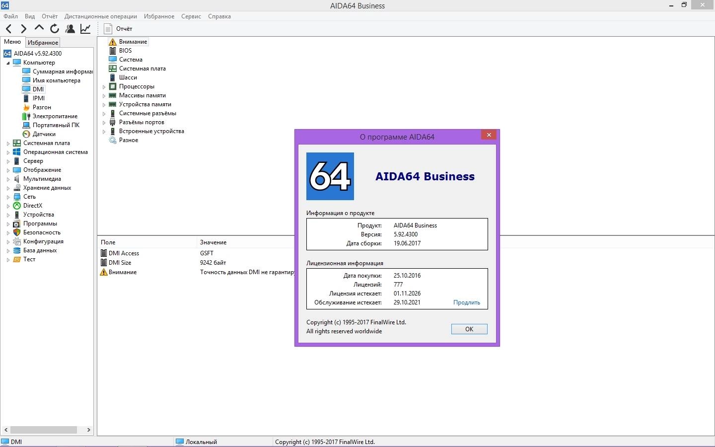Select the Системная плата icon in list
This screenshot has width=715, height=447.
tap(113, 69)
